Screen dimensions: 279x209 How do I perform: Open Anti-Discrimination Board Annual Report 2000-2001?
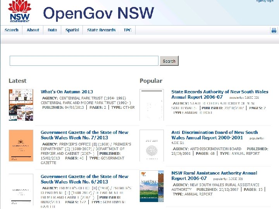point(215,135)
